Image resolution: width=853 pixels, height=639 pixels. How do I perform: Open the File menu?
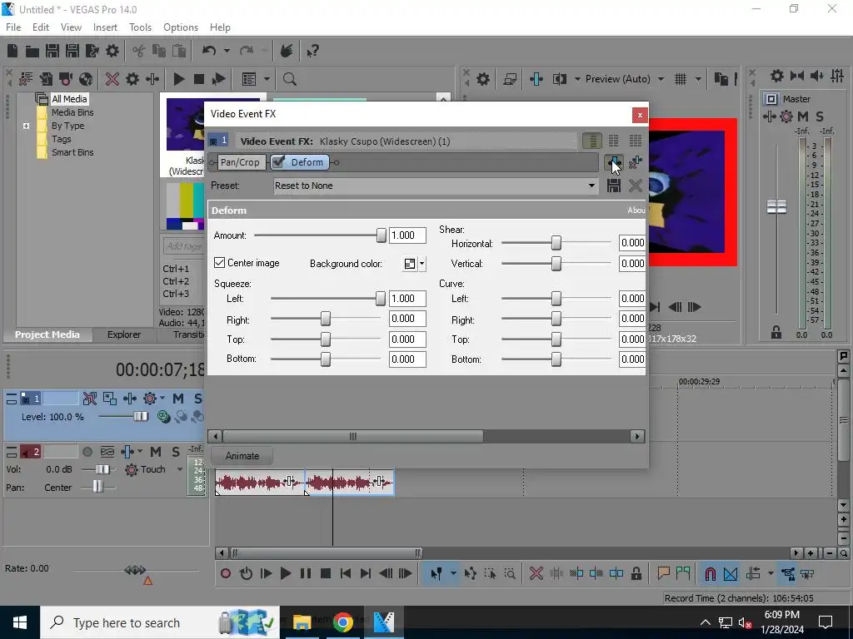tap(13, 27)
